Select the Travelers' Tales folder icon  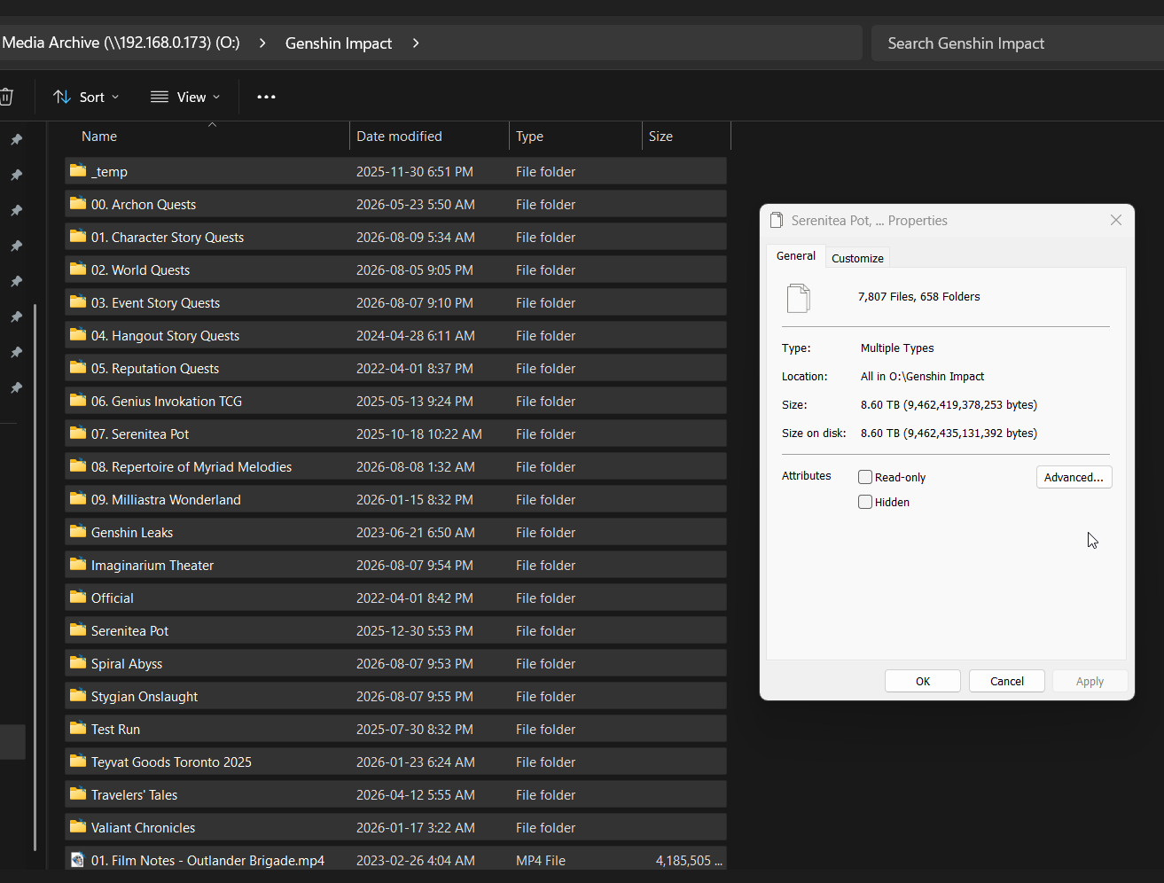(78, 793)
